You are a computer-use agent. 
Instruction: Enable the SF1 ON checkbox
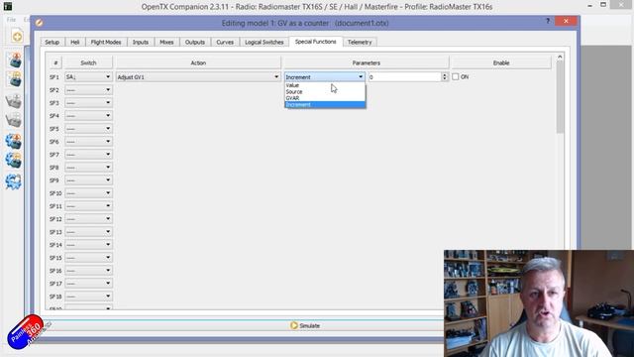point(456,77)
